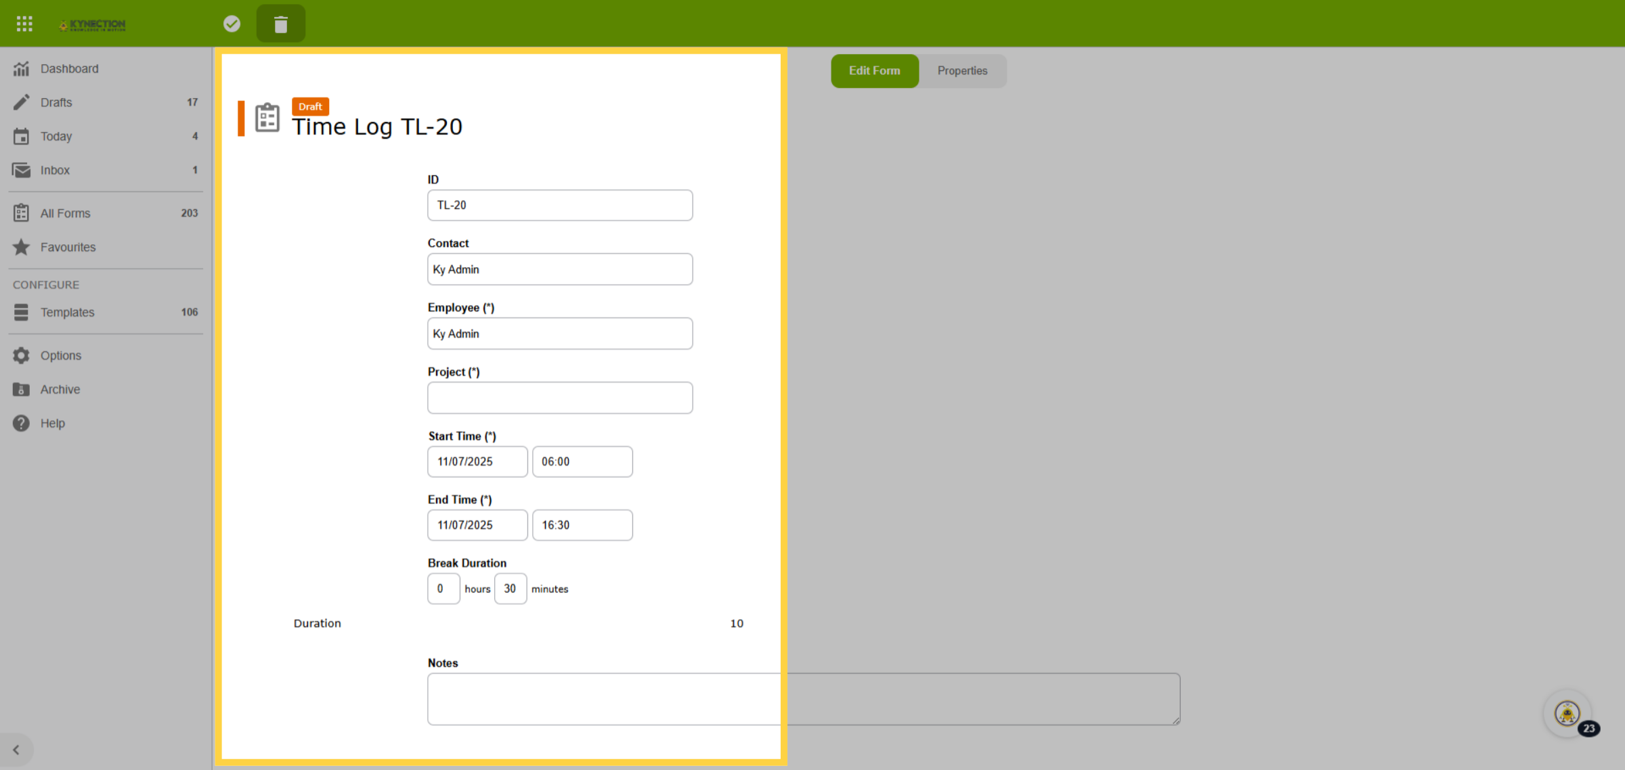Open Options in the sidebar
The height and width of the screenshot is (770, 1625).
[x=60, y=355]
